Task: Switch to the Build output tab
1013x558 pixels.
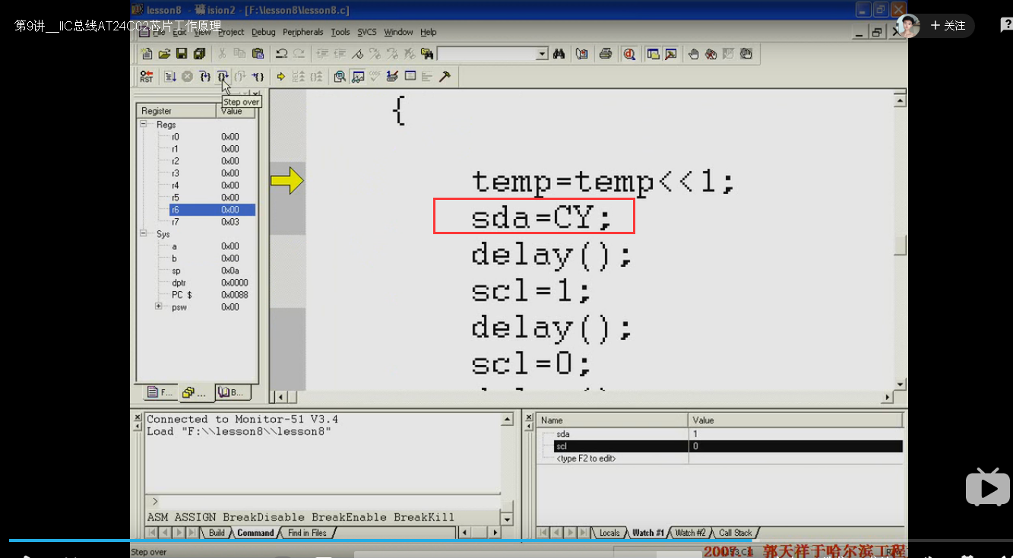Action: [x=217, y=533]
